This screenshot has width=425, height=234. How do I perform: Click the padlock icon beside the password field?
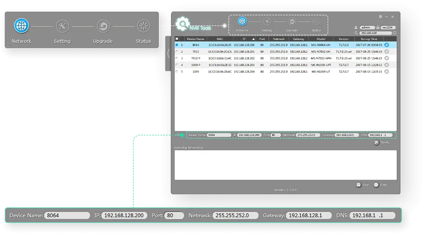[378, 27]
